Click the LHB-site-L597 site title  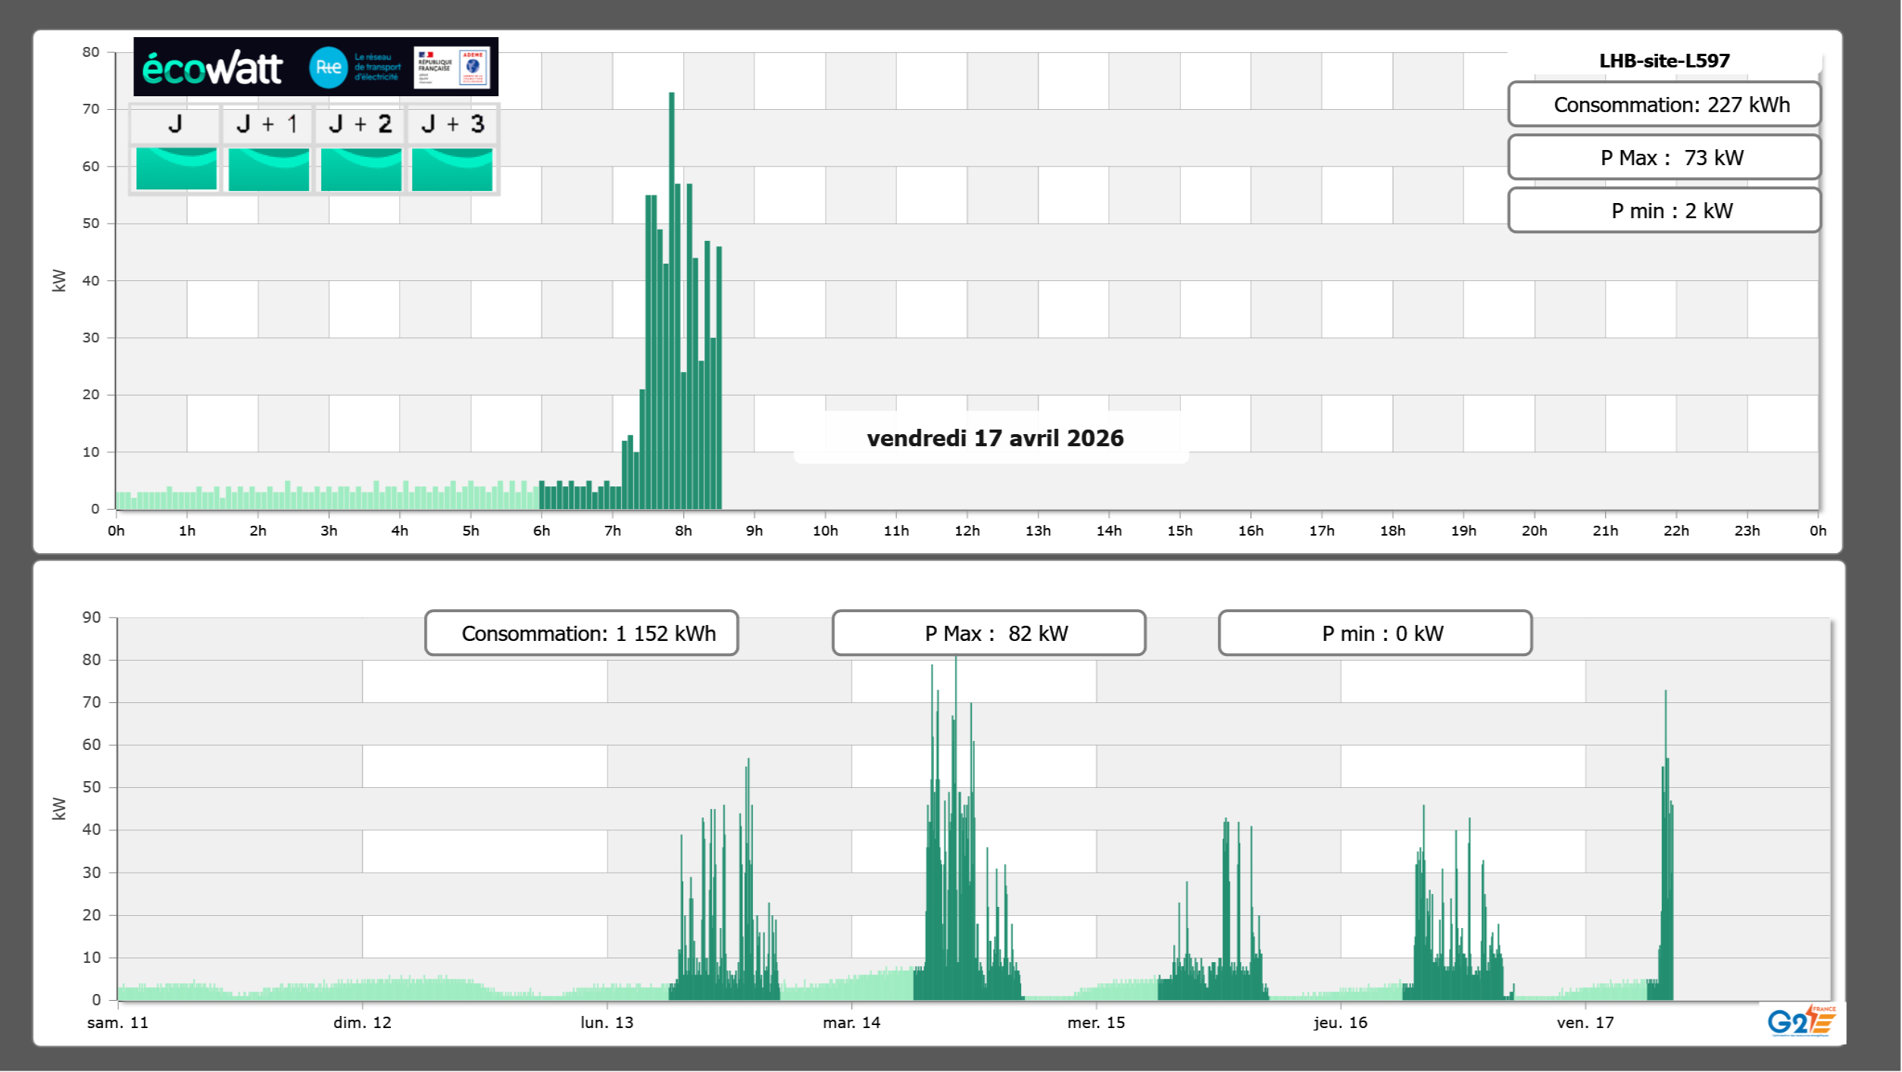(1663, 61)
